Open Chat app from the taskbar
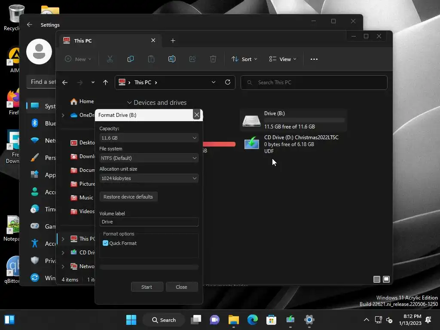 pos(215,320)
